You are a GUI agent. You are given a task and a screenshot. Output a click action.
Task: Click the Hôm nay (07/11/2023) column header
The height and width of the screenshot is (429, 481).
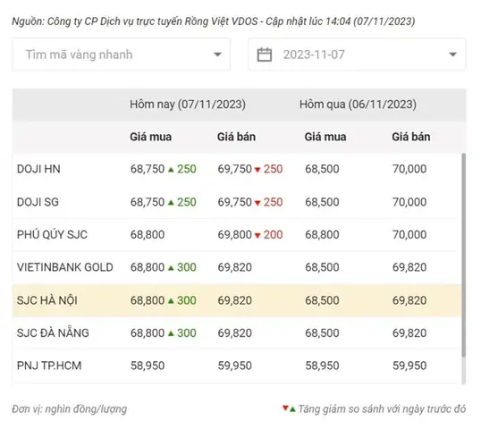pos(188,105)
